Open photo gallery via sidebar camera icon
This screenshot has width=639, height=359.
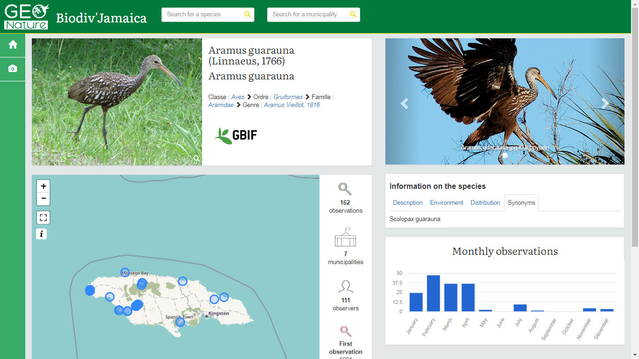tap(13, 69)
